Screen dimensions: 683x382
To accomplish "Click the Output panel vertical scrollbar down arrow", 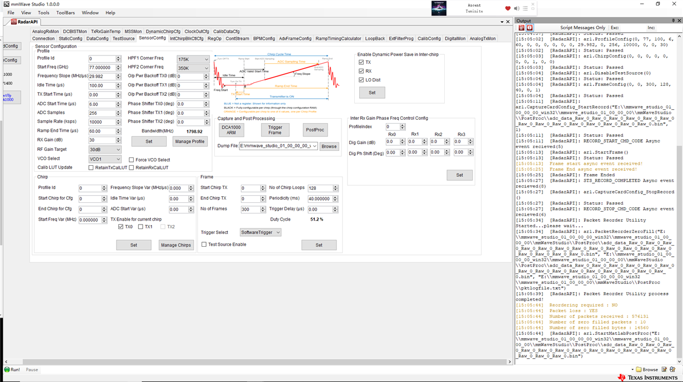I will click(x=680, y=361).
